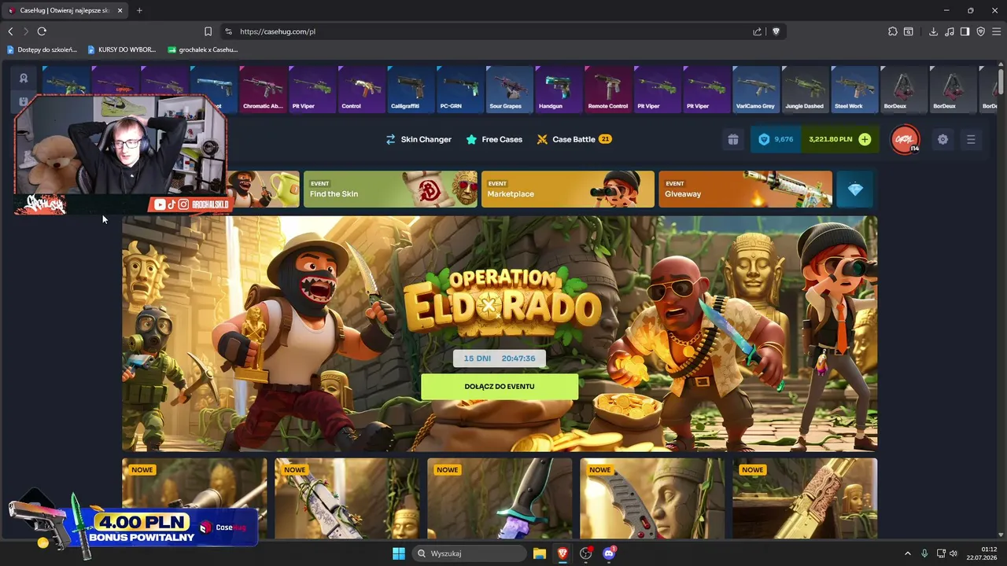Viewport: 1007px width, 566px height.
Task: Open File Explorer from taskbar
Action: click(540, 553)
